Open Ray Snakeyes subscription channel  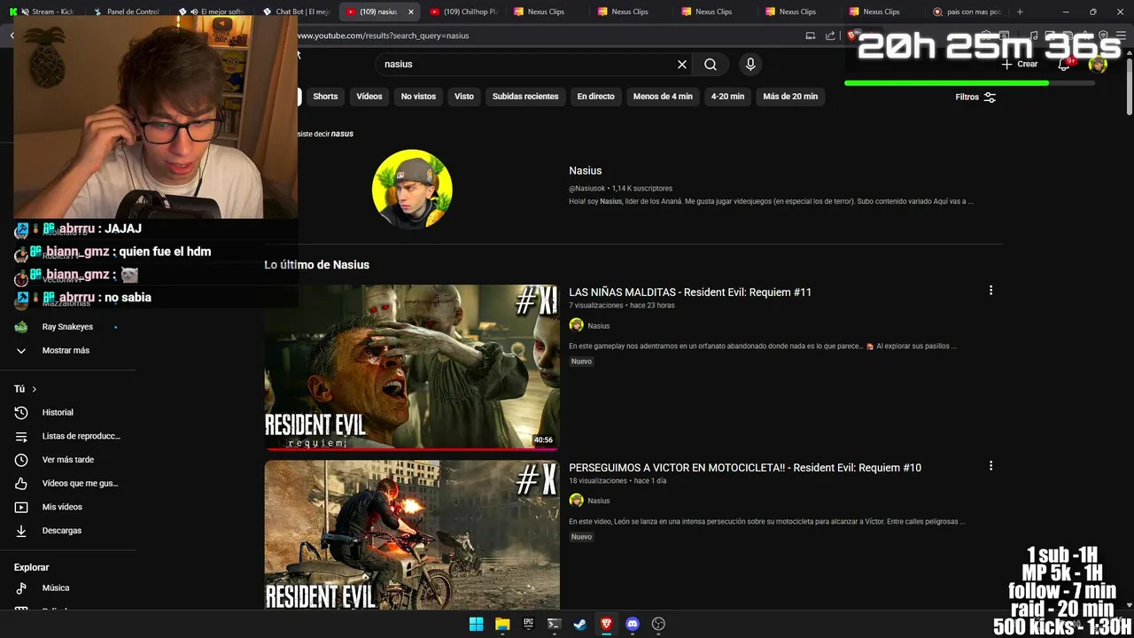coord(69,327)
